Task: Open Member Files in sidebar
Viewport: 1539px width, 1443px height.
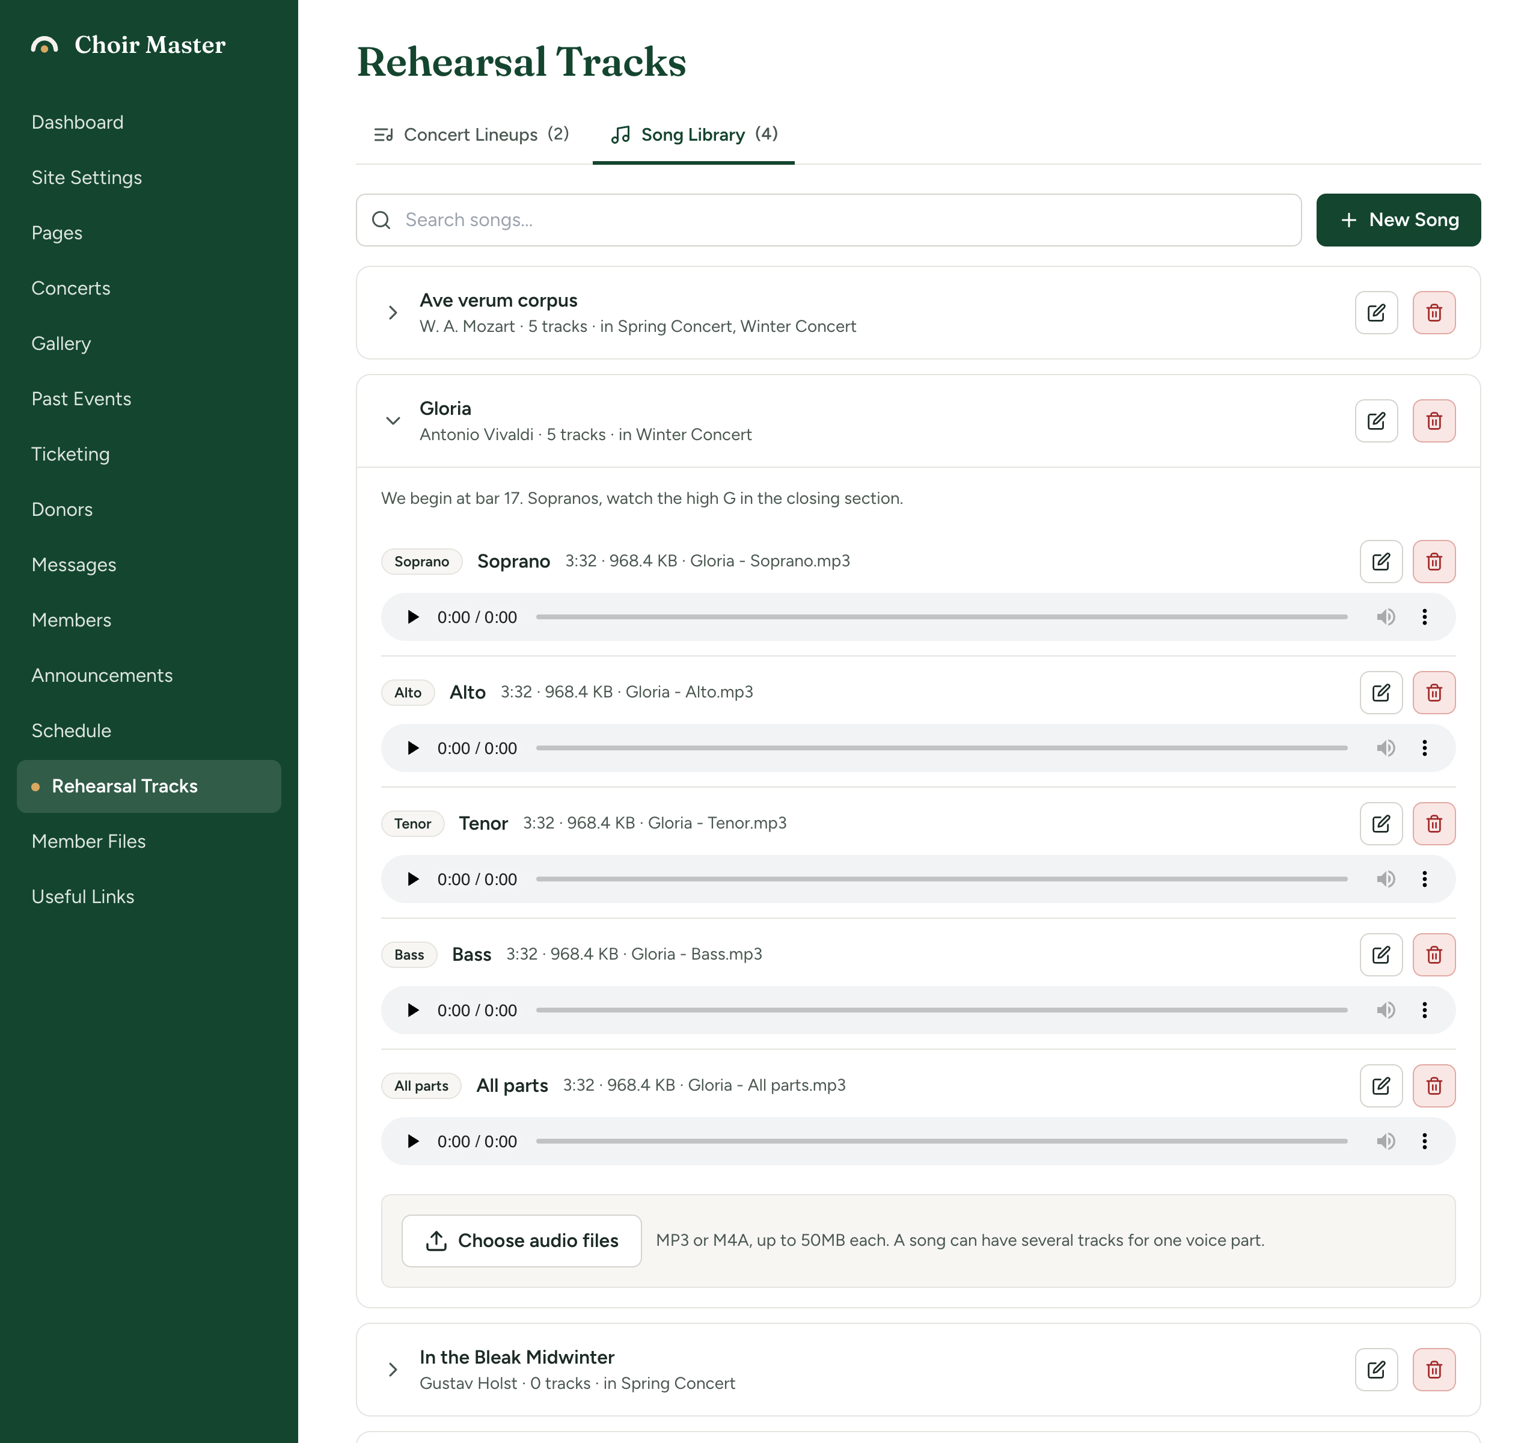Action: (88, 842)
